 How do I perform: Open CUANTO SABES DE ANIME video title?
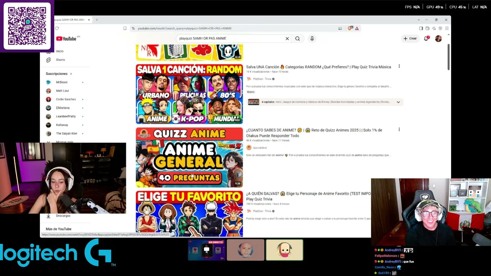click(x=314, y=133)
